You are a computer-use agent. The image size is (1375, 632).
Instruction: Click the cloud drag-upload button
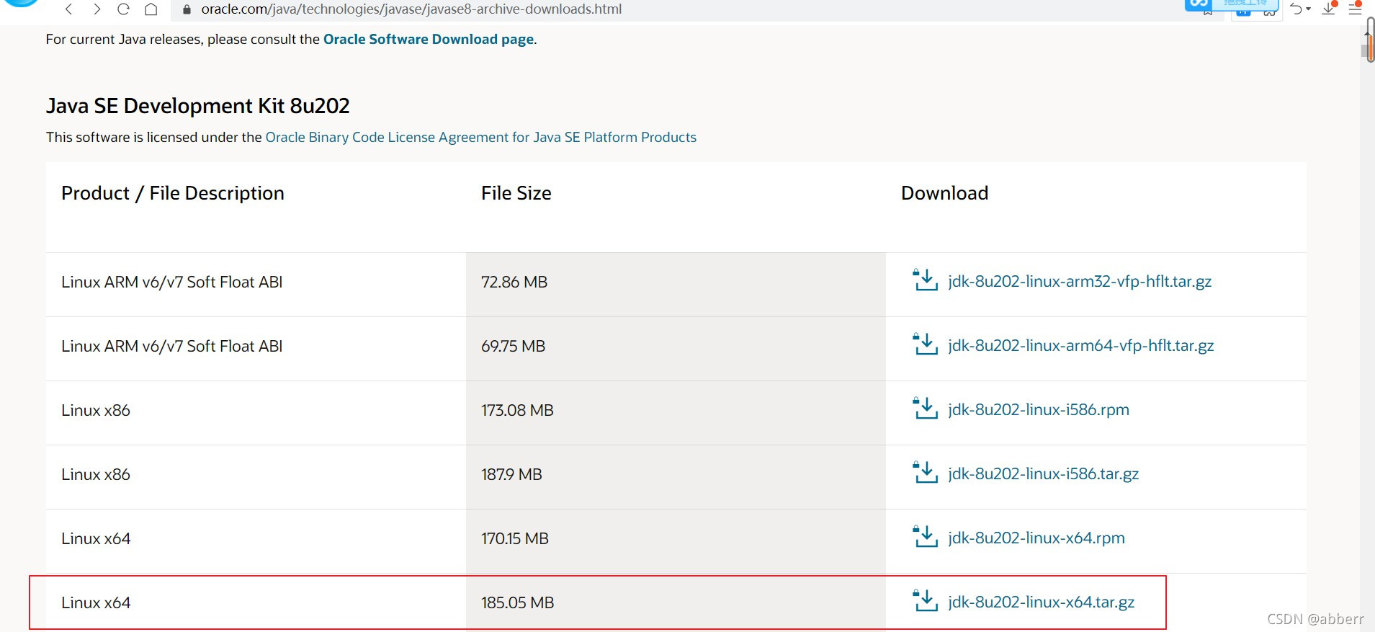tap(1231, 5)
